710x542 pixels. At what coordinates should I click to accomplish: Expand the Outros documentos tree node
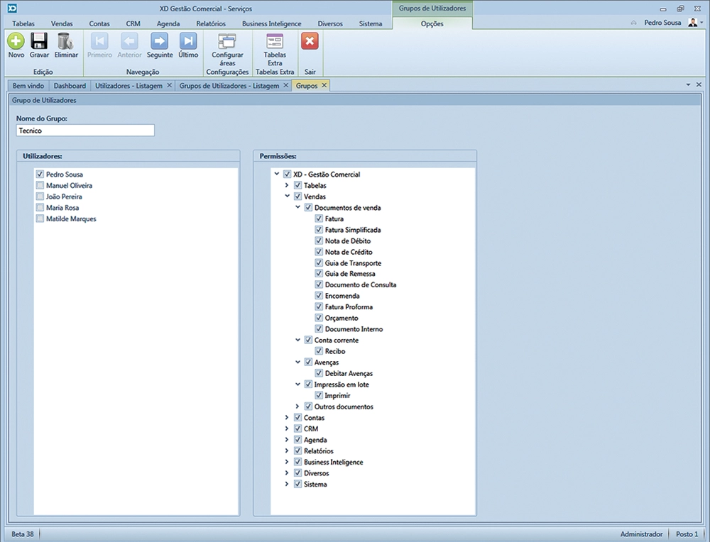297,407
